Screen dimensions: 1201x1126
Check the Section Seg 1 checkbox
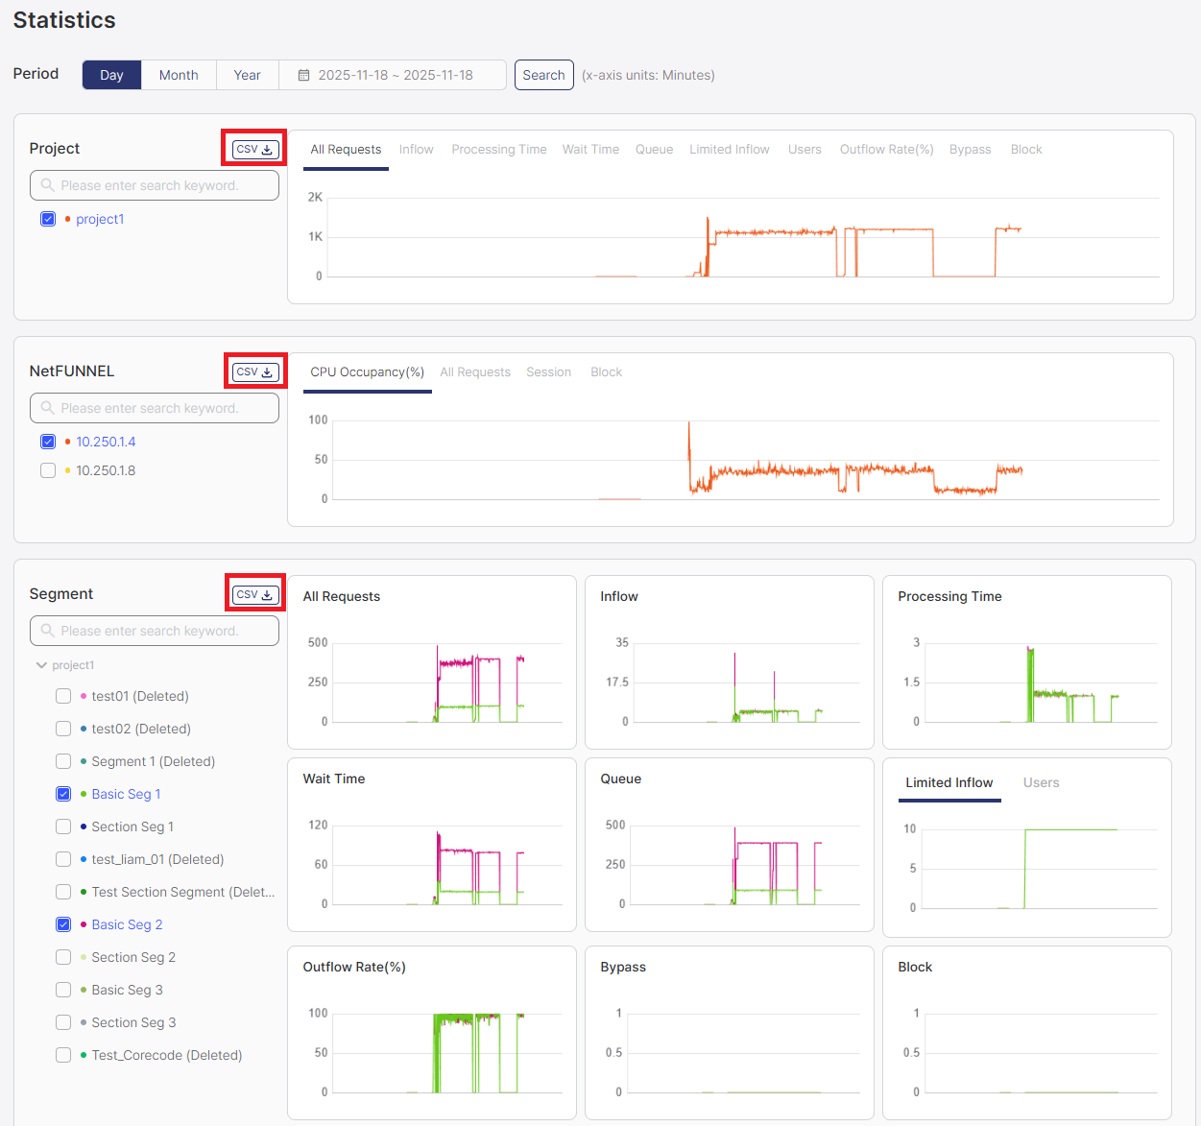tap(63, 827)
